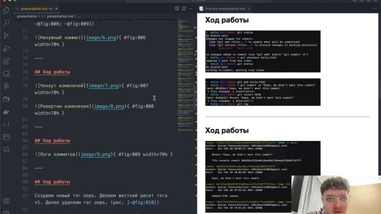The height and width of the screenshot is (214, 381).
Task: Open the Explorer view in activity bar
Action: pos(7,10)
